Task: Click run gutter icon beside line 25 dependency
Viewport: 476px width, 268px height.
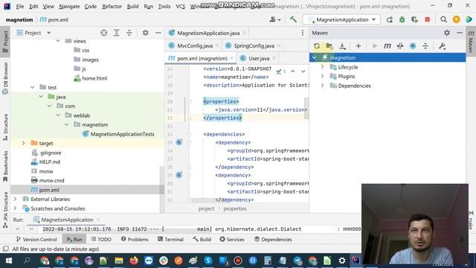Action: click(179, 142)
